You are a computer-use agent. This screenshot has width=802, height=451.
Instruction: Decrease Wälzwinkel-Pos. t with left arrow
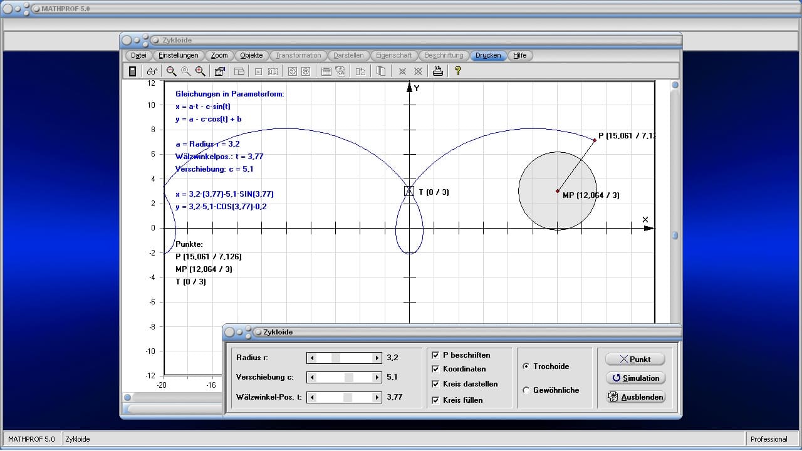pos(312,397)
